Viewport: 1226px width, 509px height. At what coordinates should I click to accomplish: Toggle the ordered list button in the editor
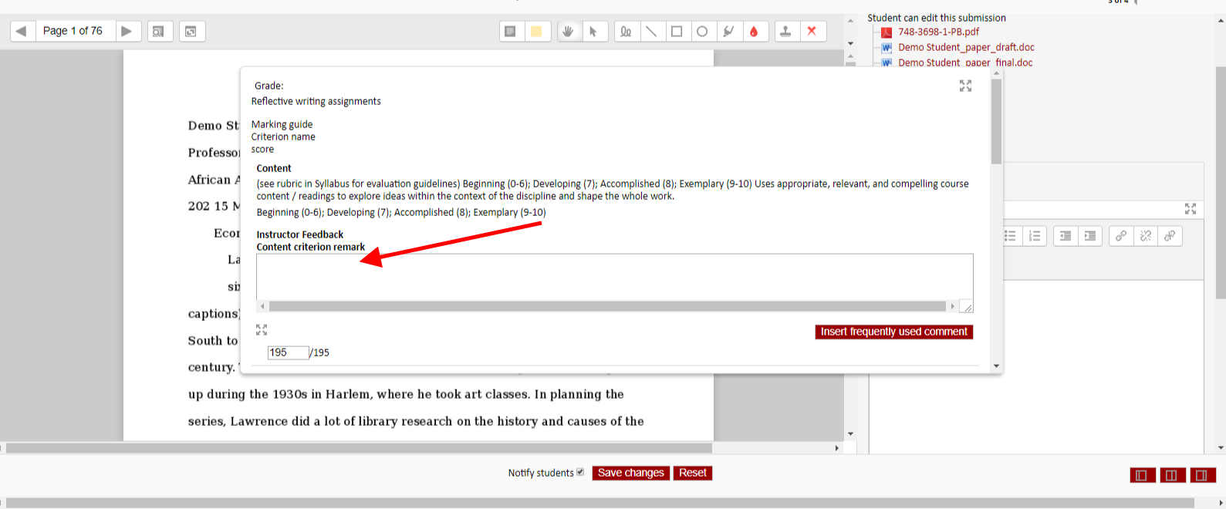pos(1035,236)
